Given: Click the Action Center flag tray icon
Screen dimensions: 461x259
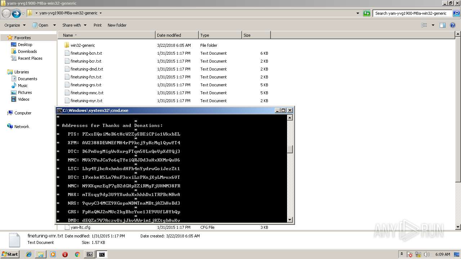Looking at the screenshot, I should [x=409, y=254].
